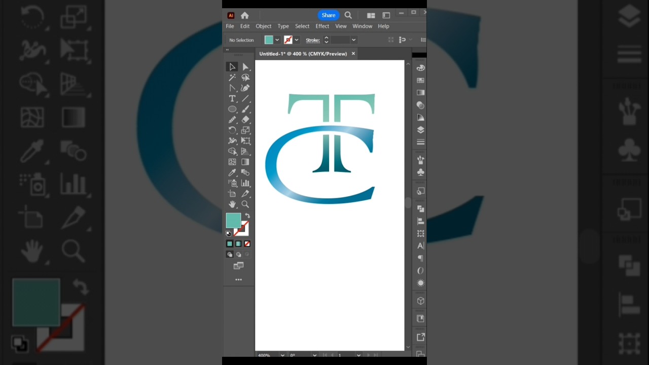
Task: Open the workspace switcher
Action: click(386, 15)
